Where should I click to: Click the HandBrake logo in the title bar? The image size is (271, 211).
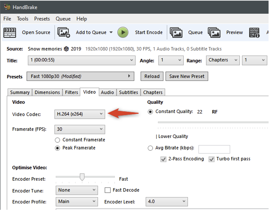7,7
